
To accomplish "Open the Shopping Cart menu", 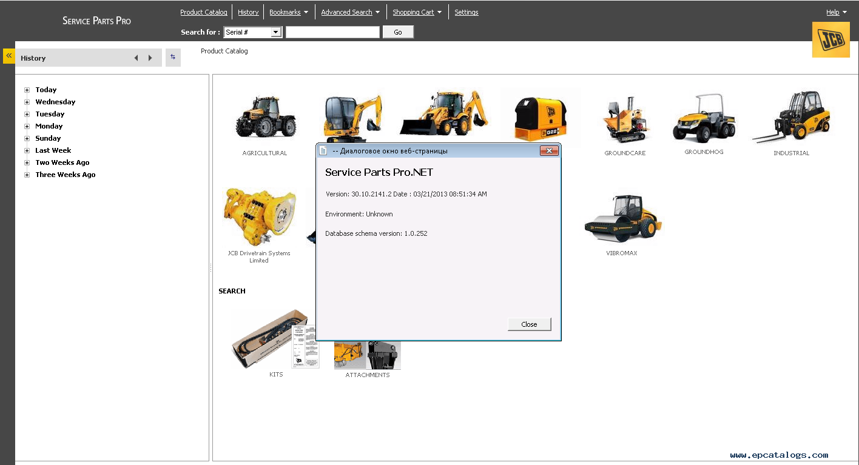I will point(417,12).
